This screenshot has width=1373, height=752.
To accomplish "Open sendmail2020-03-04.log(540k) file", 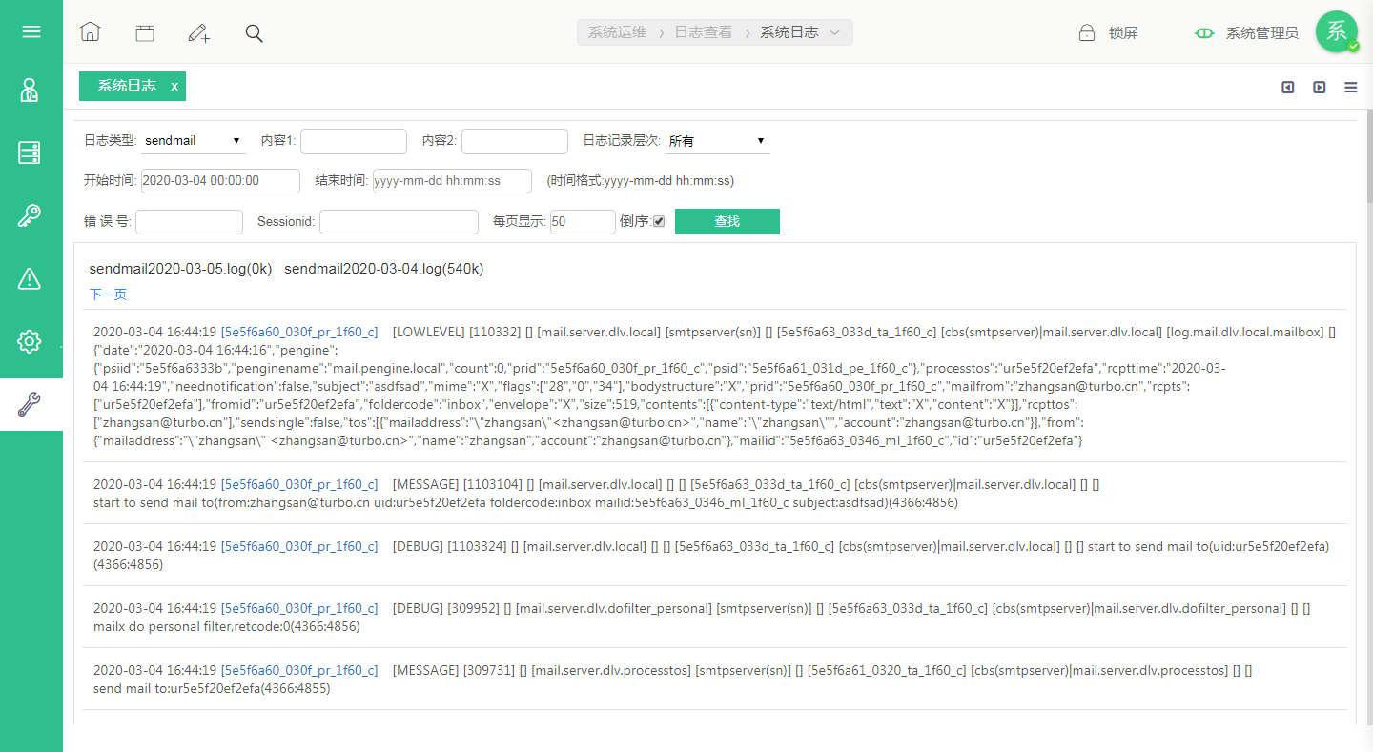I will (384, 269).
